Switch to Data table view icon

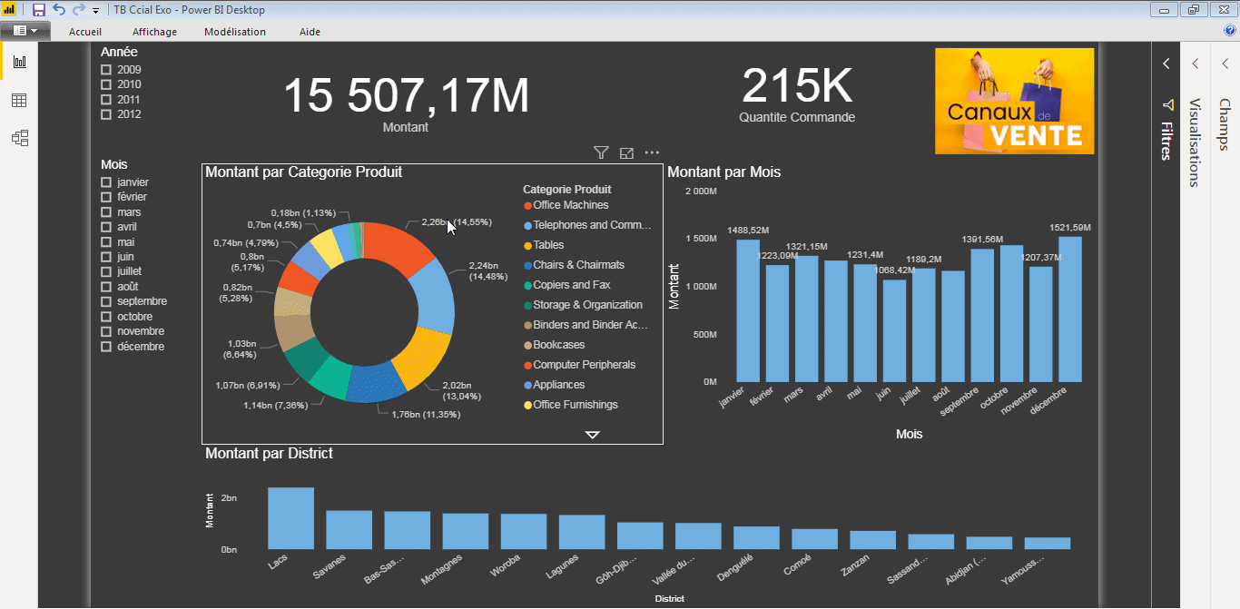[19, 100]
